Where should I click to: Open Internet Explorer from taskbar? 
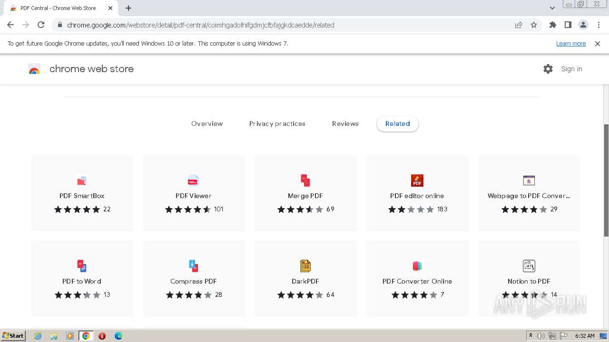(x=38, y=336)
